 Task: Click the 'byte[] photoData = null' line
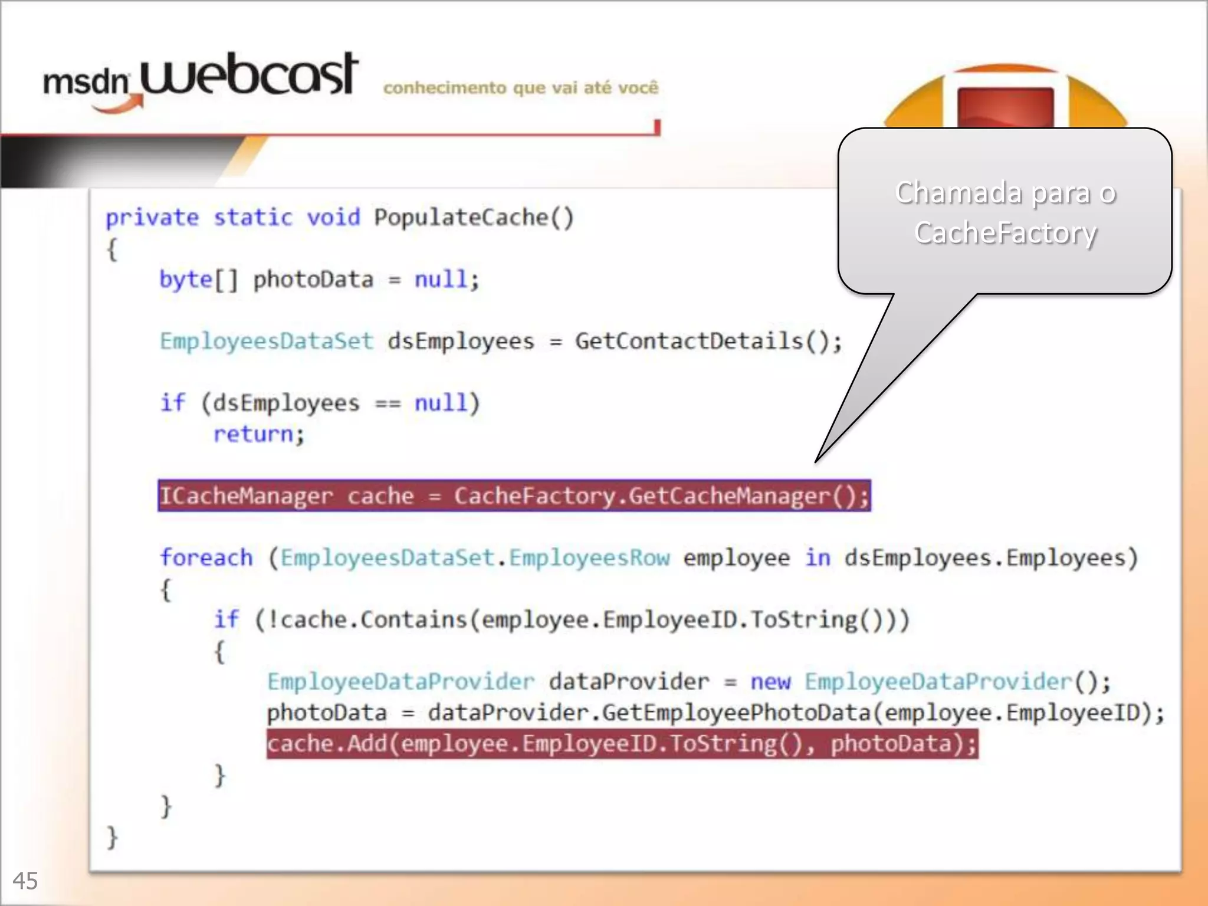[x=319, y=280]
